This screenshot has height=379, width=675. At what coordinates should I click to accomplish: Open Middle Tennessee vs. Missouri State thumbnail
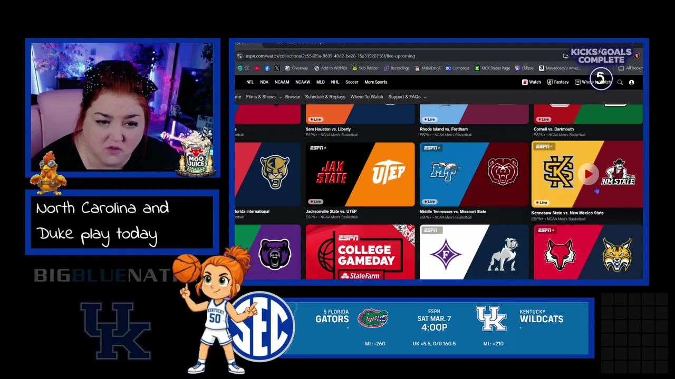point(474,174)
